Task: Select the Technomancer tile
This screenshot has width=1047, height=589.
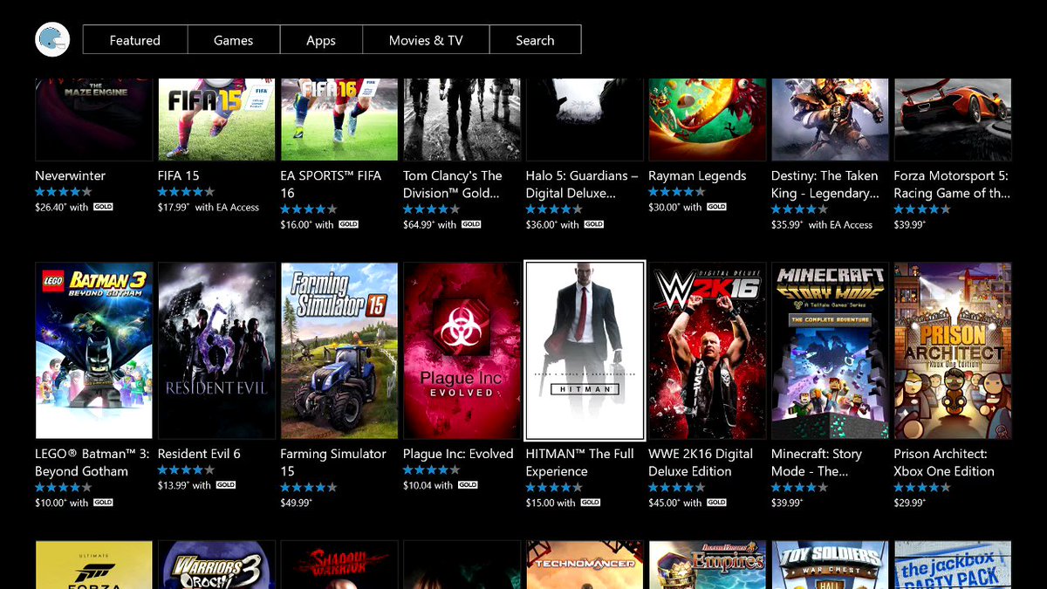Action: tap(585, 565)
